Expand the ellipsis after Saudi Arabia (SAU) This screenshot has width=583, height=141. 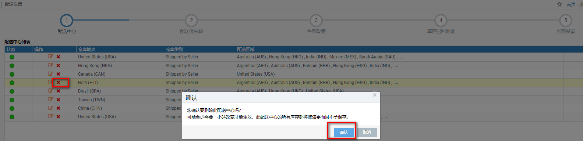(402, 57)
